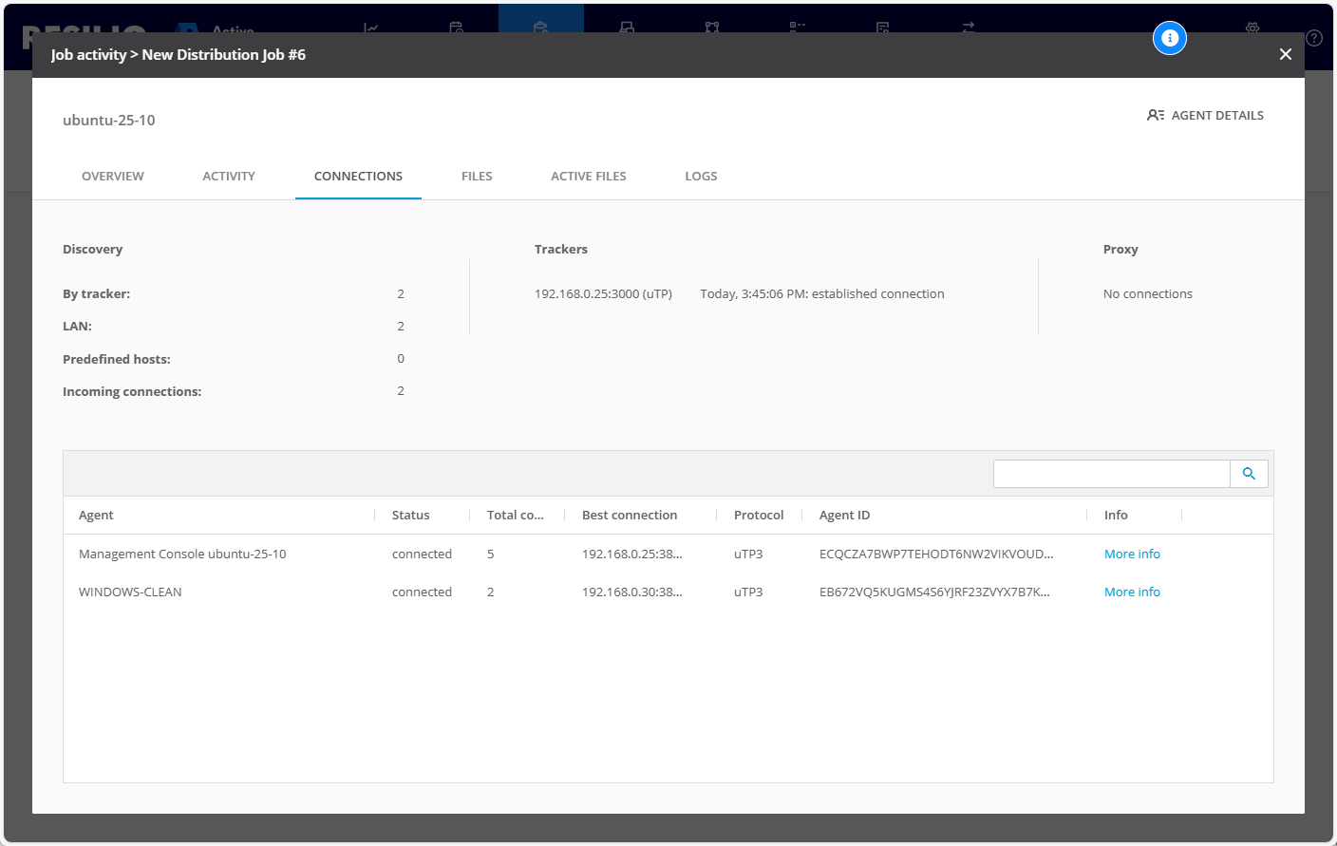Click the Protocol column header

[x=759, y=515]
